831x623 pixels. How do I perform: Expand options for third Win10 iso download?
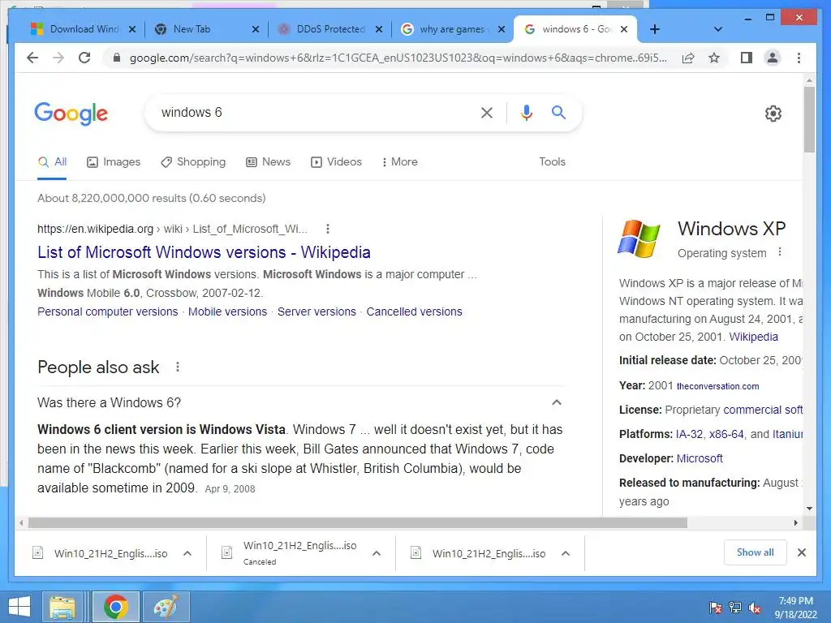click(566, 553)
